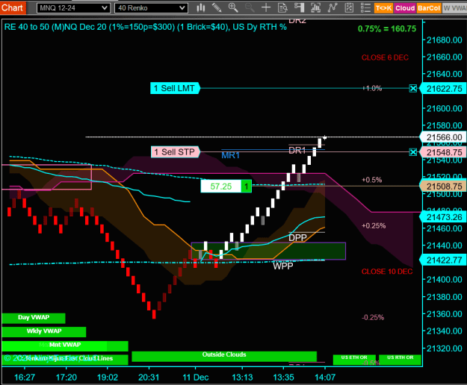Click the DPP pivot label

pos(297,237)
